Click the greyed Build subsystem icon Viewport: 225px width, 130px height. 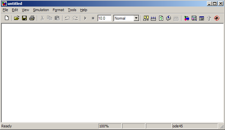[176, 18]
